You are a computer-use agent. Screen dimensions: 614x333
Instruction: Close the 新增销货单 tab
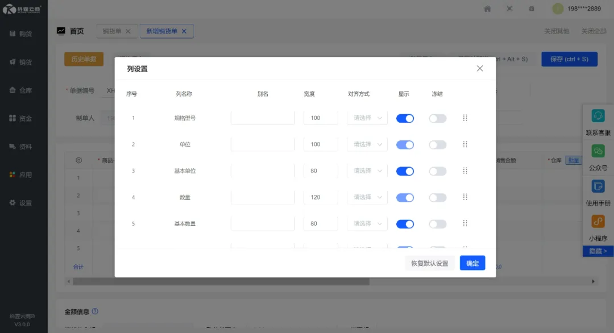tap(184, 31)
